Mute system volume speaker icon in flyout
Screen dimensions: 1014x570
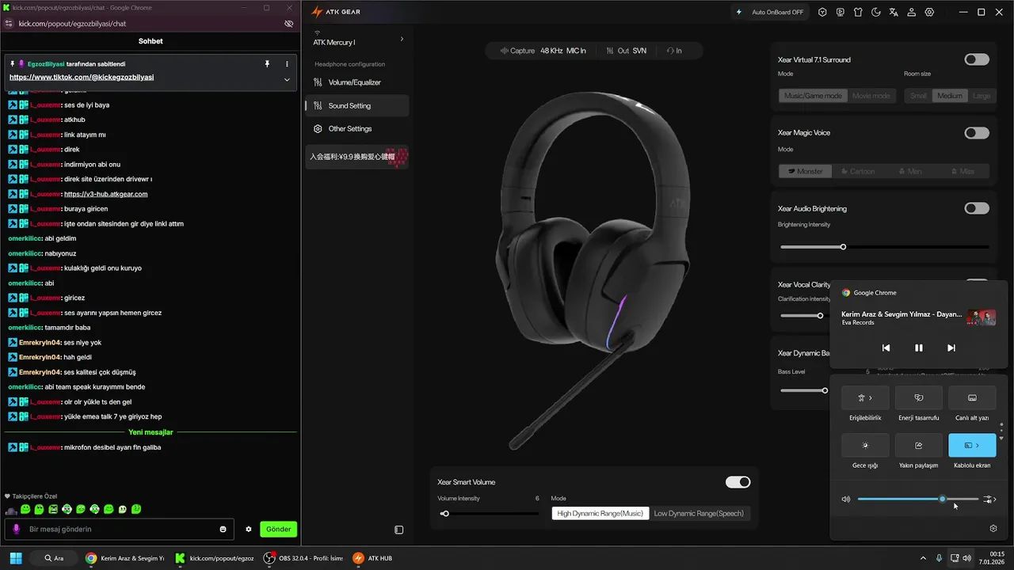846,500
